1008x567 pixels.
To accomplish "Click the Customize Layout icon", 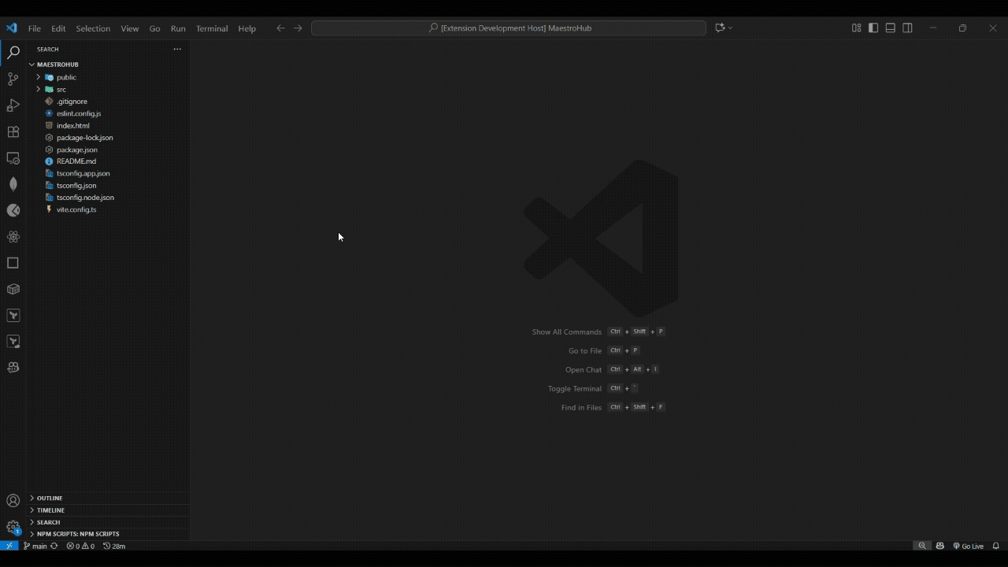I will [x=856, y=28].
